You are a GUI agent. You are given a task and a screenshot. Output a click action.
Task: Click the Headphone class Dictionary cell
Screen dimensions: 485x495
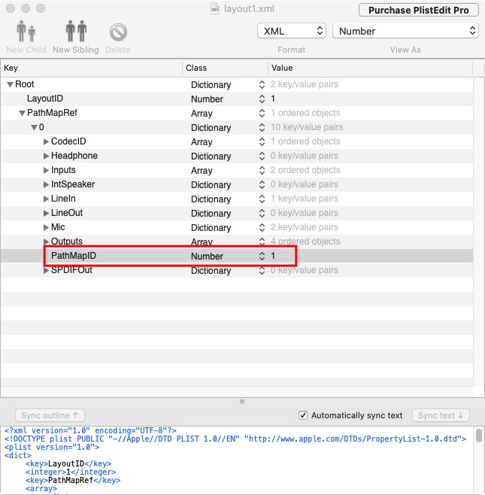(211, 156)
